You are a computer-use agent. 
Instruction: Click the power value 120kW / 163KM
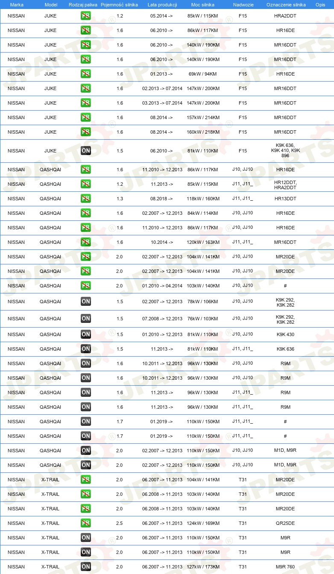203,242
